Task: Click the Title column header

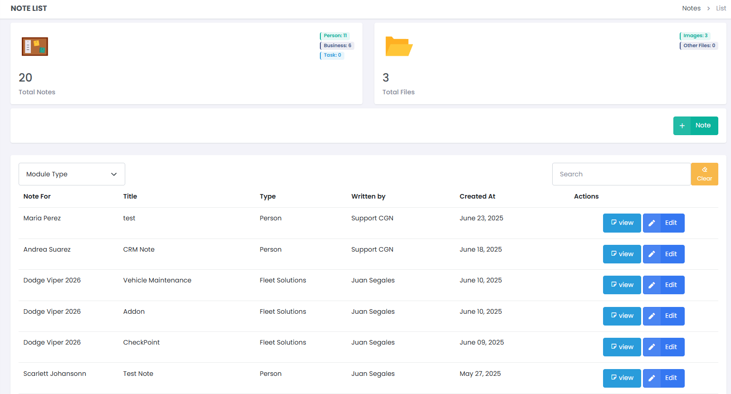Action: pos(130,196)
